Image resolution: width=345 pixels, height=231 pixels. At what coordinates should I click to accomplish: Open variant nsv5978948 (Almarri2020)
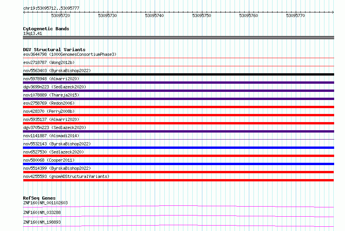pos(51,79)
